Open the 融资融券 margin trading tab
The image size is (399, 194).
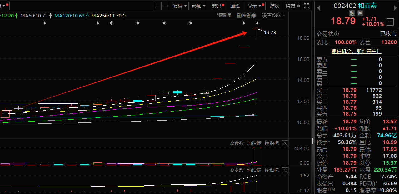coord(246,16)
